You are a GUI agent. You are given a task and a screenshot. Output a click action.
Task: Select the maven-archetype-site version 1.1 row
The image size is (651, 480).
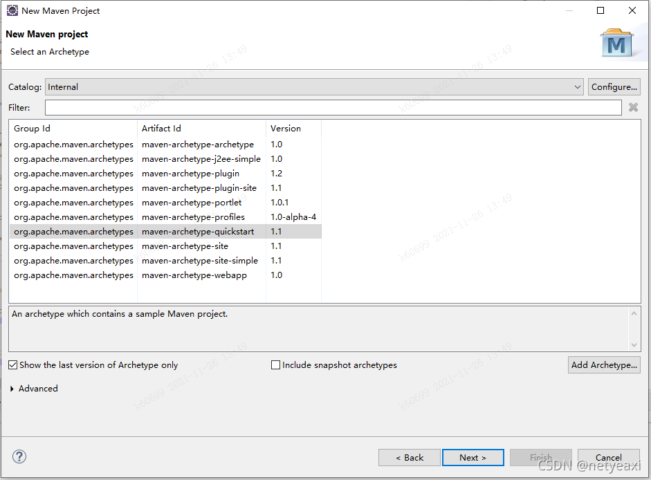coord(165,246)
